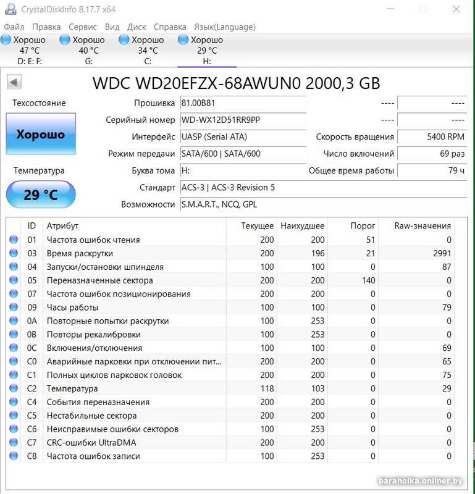475x494 pixels.
Task: Click status orb of attribute C8 row
Action: (x=14, y=456)
